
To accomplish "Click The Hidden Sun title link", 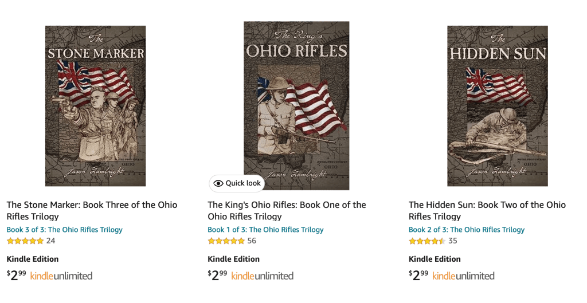I will (487, 210).
